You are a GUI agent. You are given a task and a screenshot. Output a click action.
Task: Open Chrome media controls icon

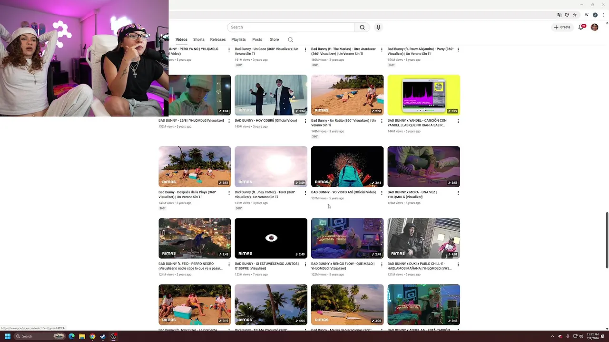(x=587, y=15)
